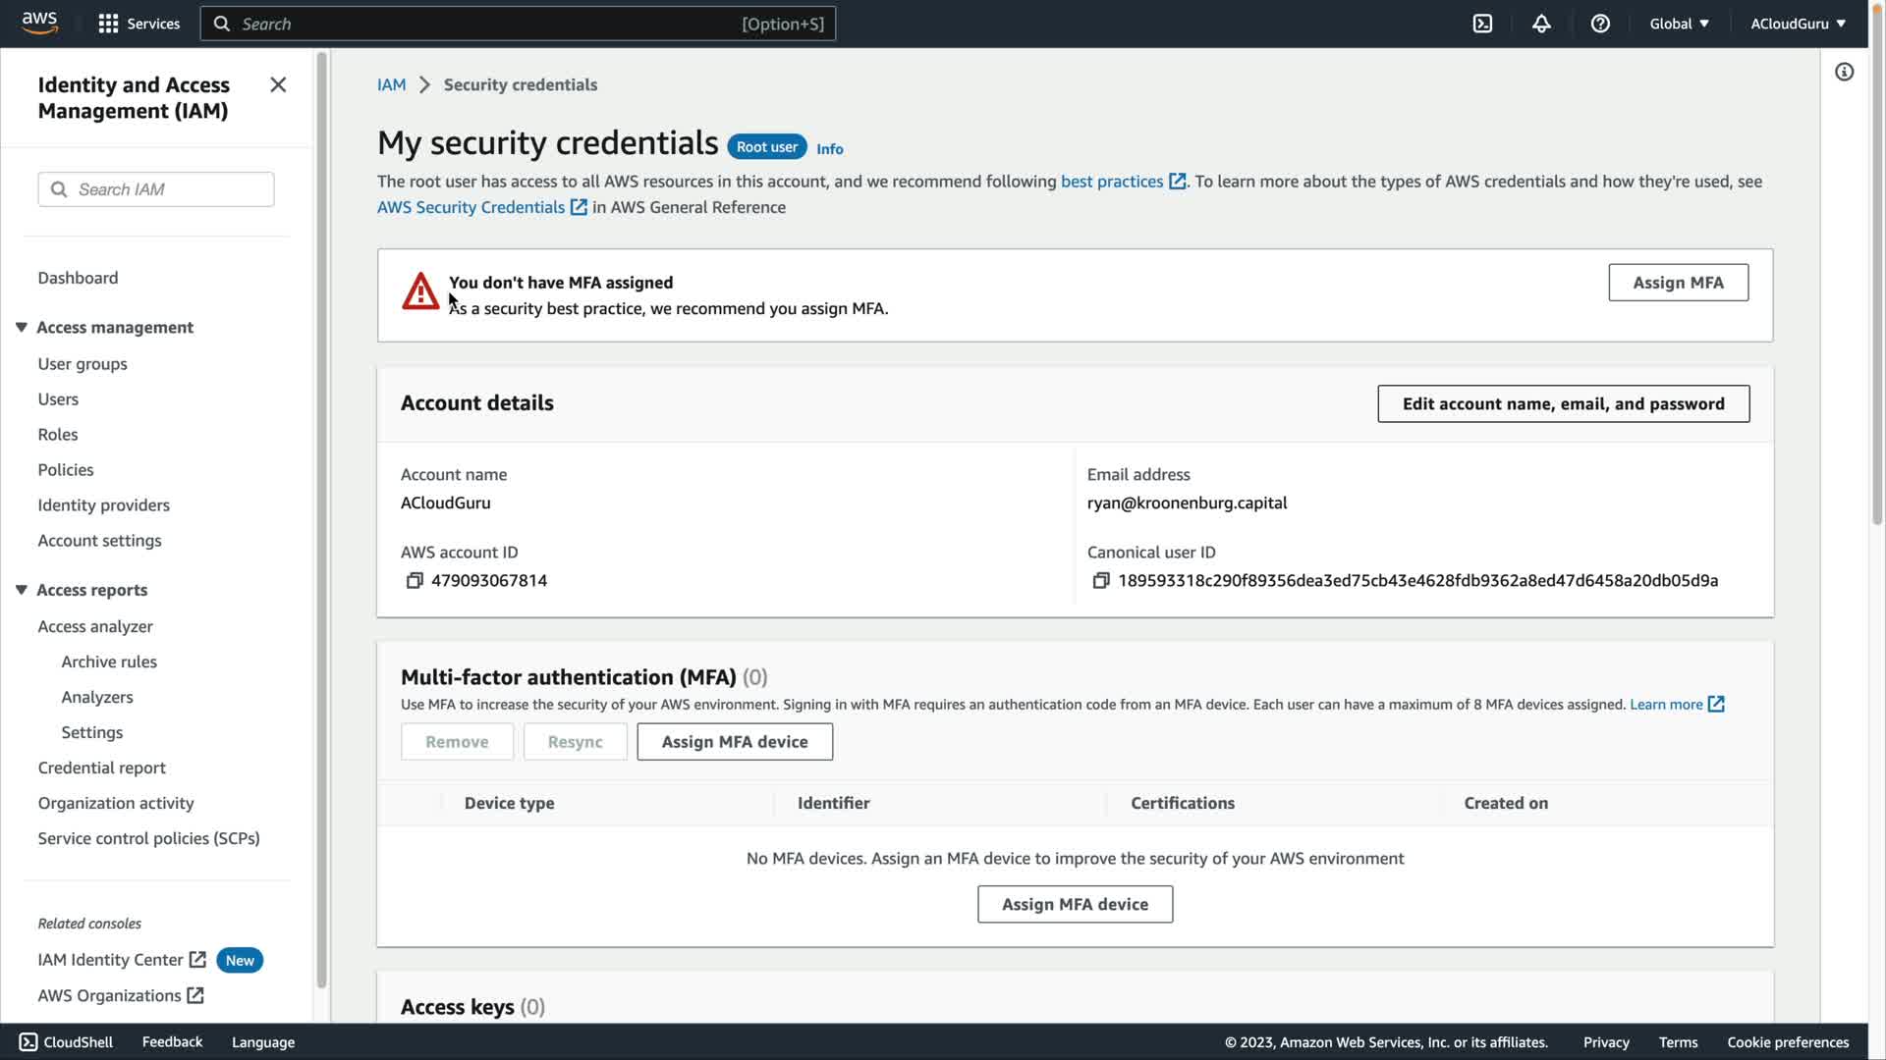The image size is (1886, 1060).
Task: Open the notifications bell icon
Action: point(1541,24)
